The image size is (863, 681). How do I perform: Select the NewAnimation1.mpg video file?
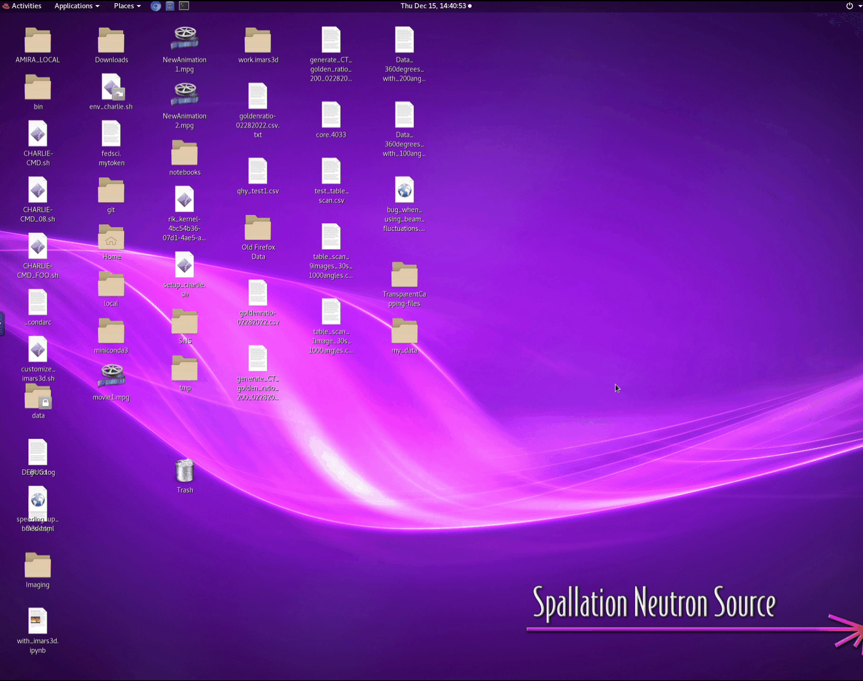click(x=185, y=40)
